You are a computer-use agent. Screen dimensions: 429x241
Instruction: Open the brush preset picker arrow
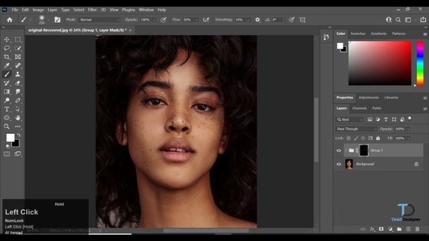point(49,19)
